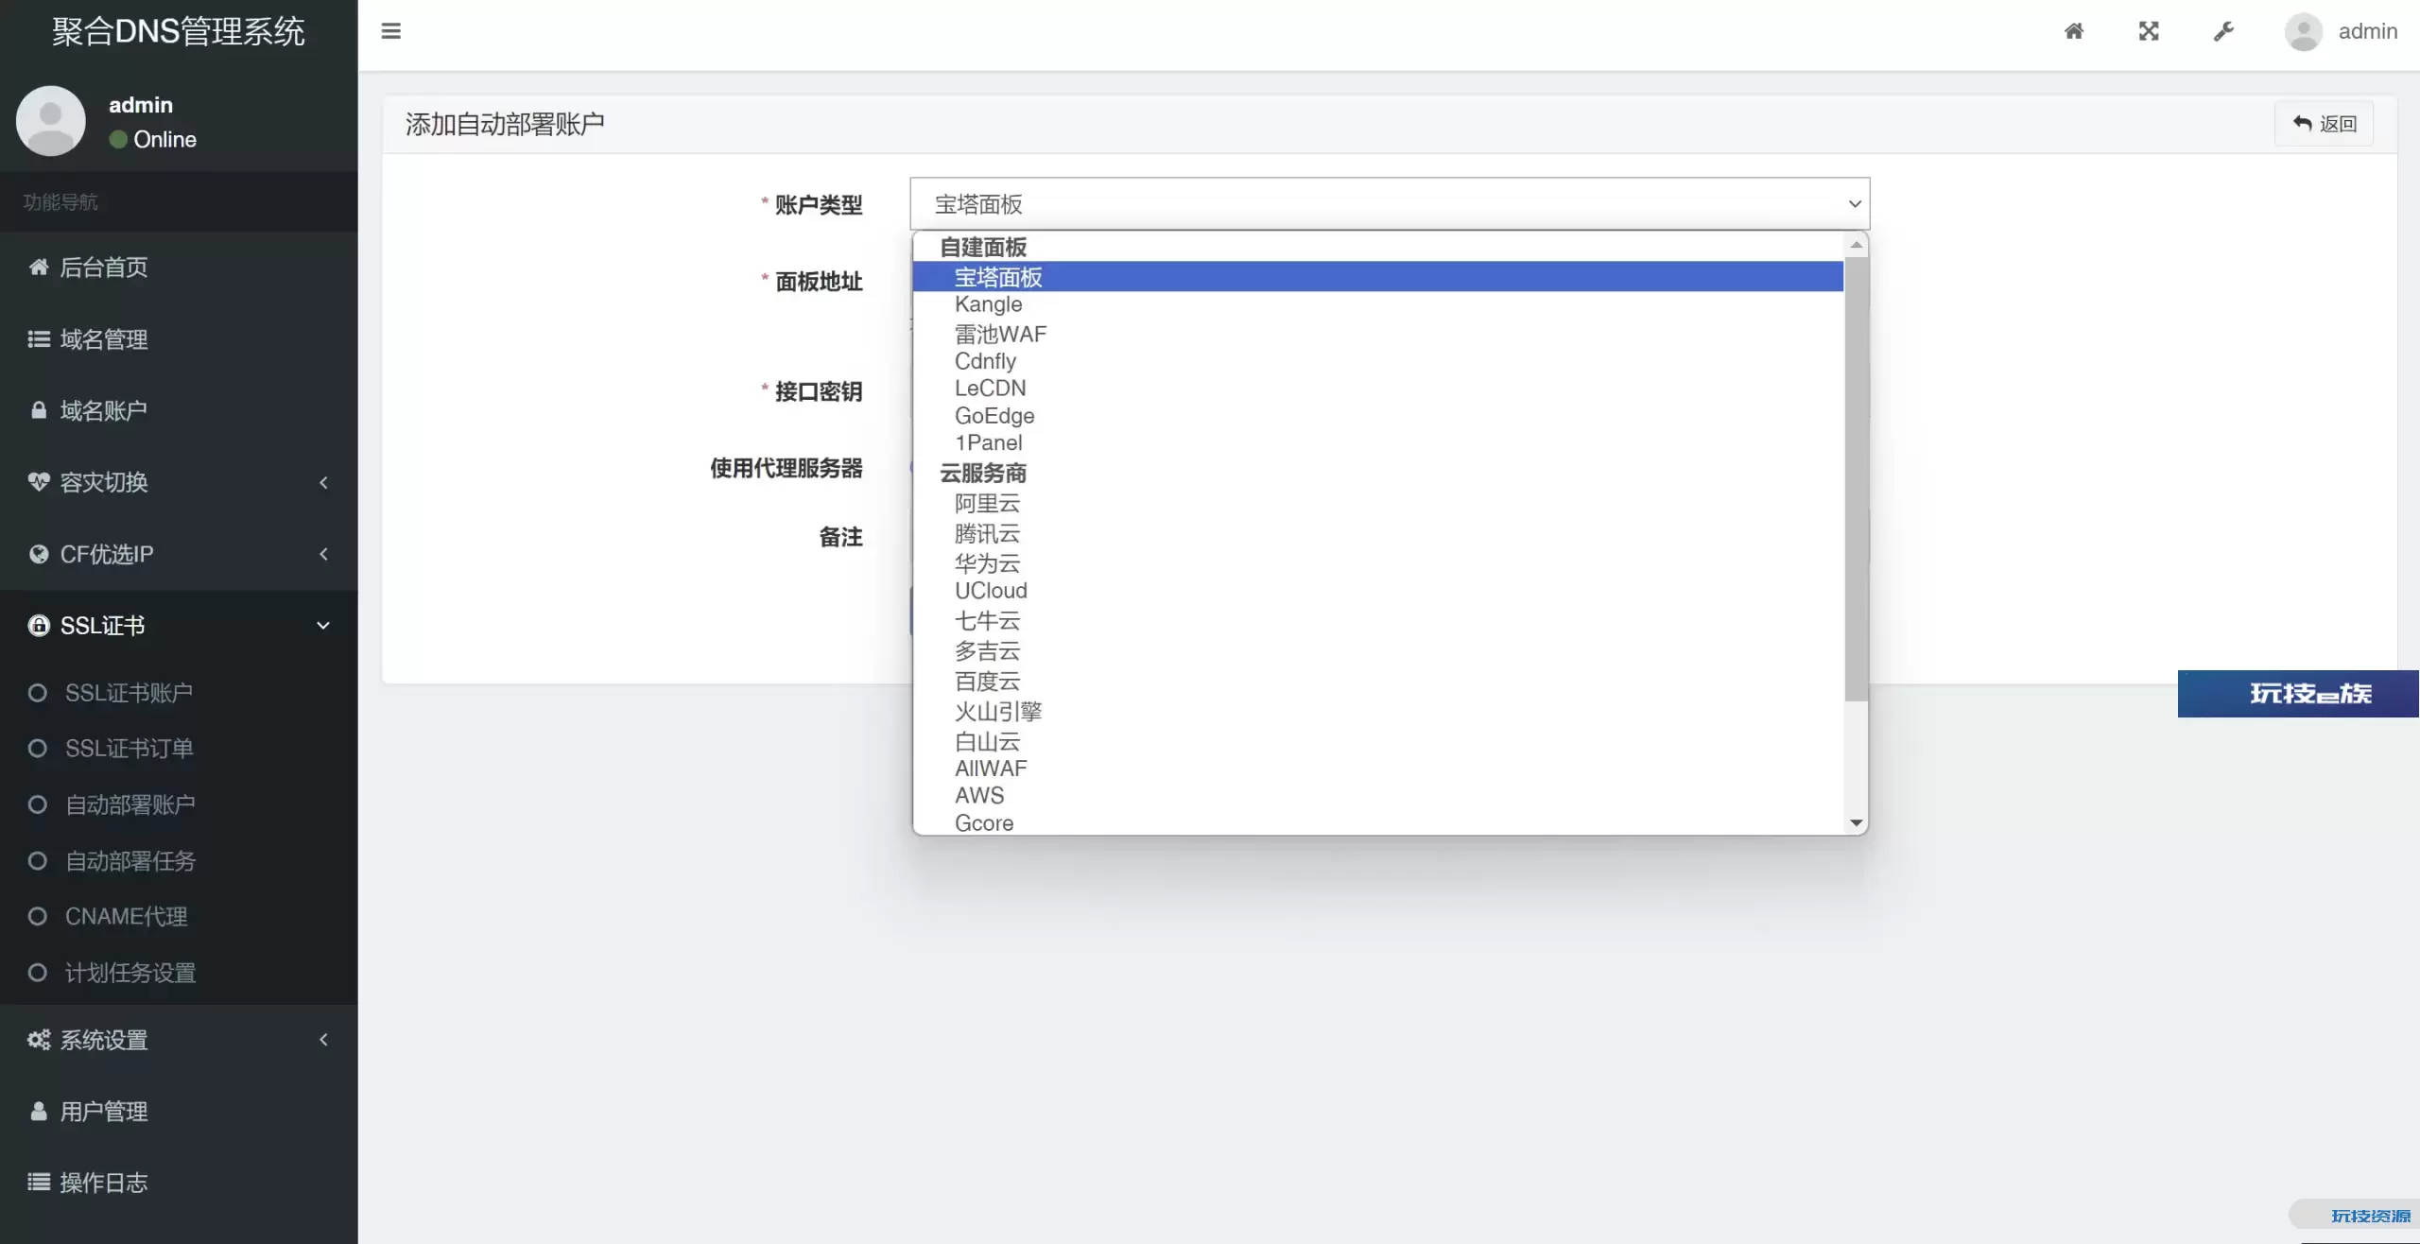Click the 域名账户 lock icon
The width and height of the screenshot is (2420, 1244).
tap(39, 410)
